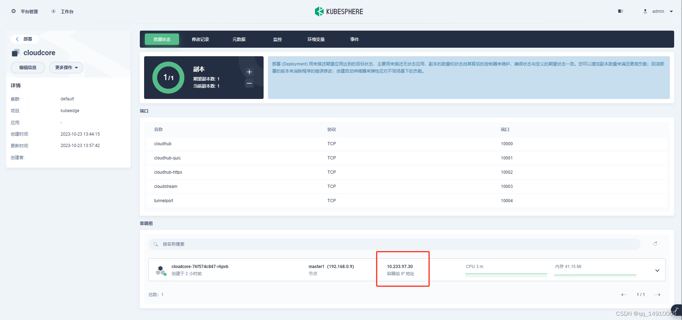The height and width of the screenshot is (320, 682).
Task: Focus the 按名称搜索 search field
Action: tap(395, 244)
